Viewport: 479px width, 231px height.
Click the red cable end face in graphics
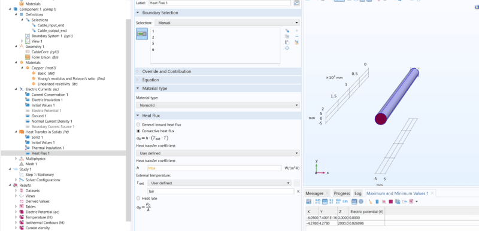381,118
